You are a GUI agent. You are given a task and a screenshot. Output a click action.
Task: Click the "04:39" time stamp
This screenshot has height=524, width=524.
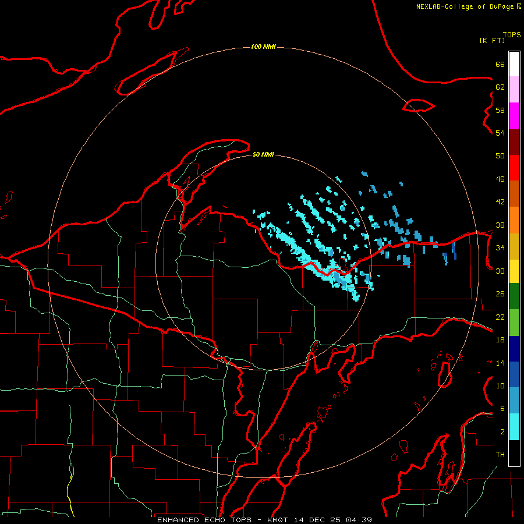[x=359, y=520]
